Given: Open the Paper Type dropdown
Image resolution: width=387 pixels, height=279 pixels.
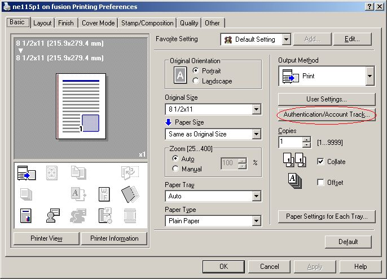Looking at the screenshot, I should (x=256, y=221).
